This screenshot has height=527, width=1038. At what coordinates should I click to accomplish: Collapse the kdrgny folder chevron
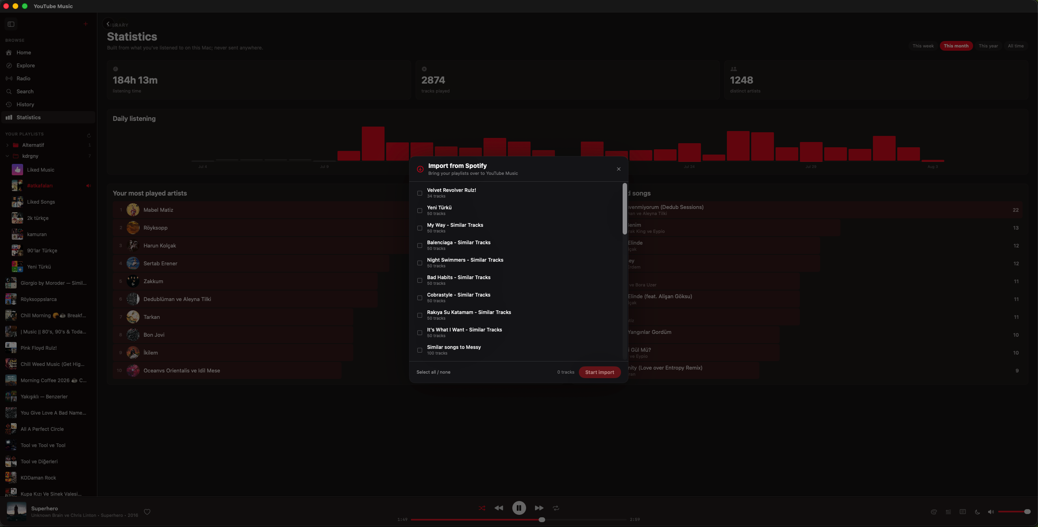tap(7, 156)
